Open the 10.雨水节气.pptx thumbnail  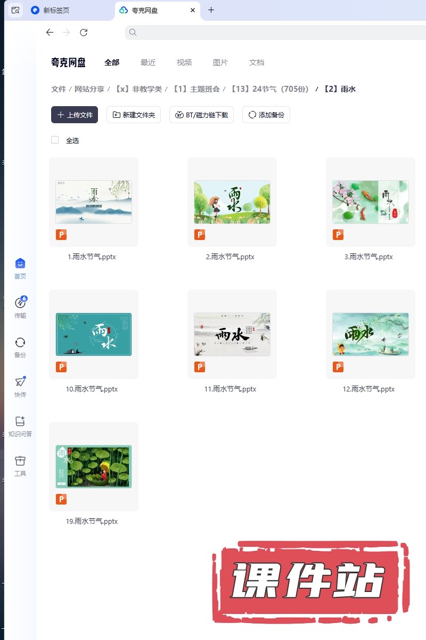point(94,334)
